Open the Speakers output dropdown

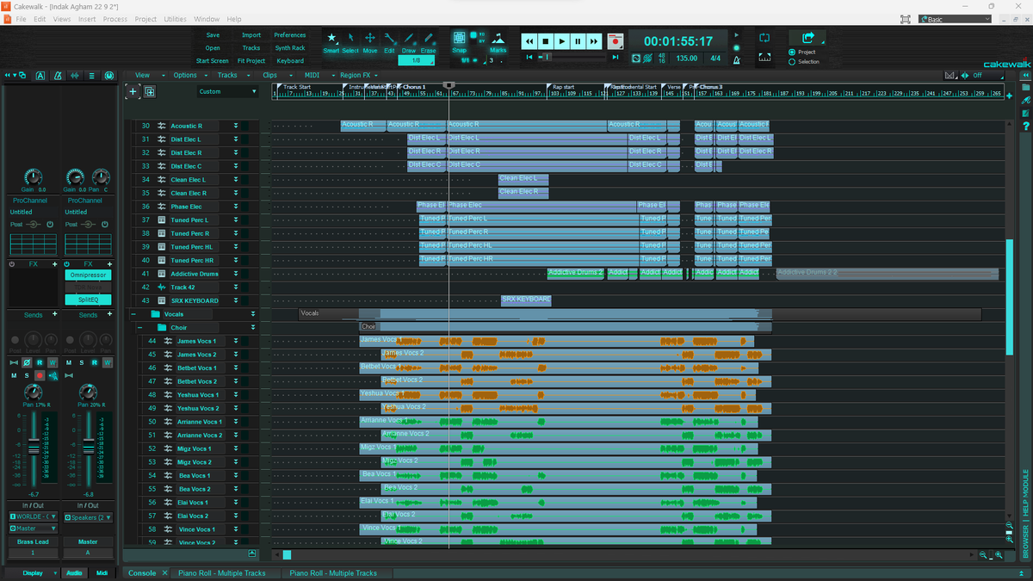[x=88, y=517]
